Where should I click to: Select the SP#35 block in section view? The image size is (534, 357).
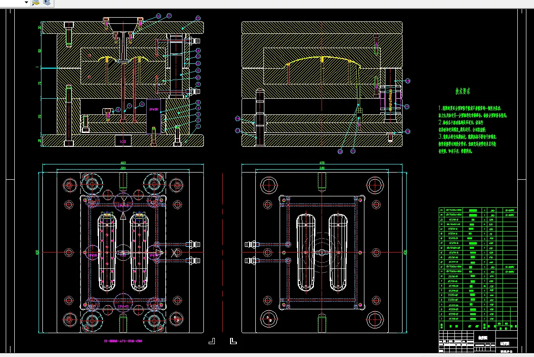(153, 116)
